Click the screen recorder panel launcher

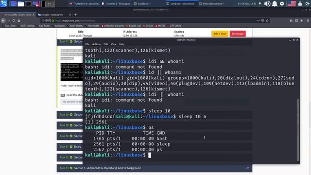point(35,4)
